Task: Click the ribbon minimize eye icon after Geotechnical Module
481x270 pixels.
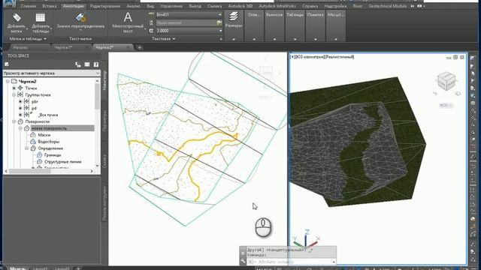Action: click(419, 6)
